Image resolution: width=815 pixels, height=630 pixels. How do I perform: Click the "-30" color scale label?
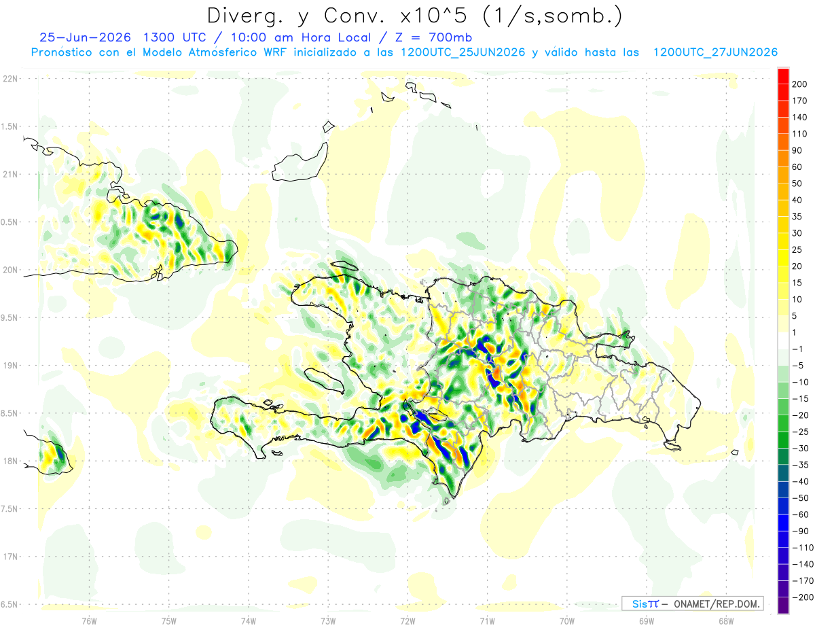802,448
